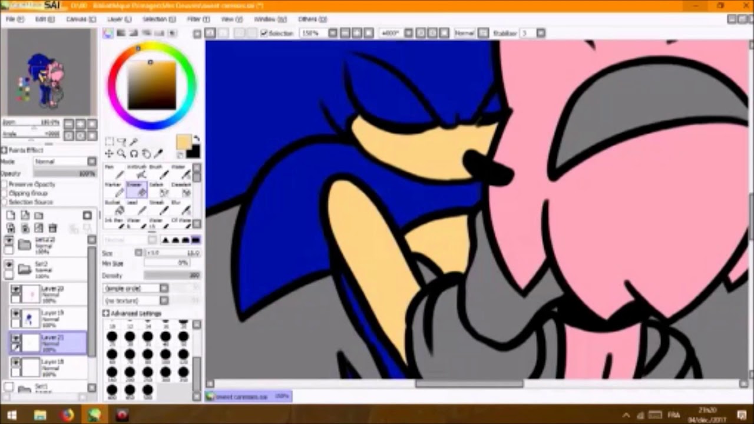Open the toolbar Normal view mode dropdown

483,34
